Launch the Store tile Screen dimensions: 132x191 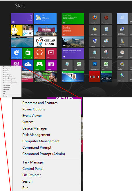[28, 54]
